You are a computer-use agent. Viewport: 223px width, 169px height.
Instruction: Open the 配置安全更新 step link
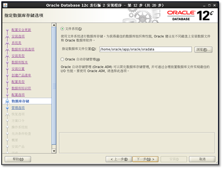[21, 30]
